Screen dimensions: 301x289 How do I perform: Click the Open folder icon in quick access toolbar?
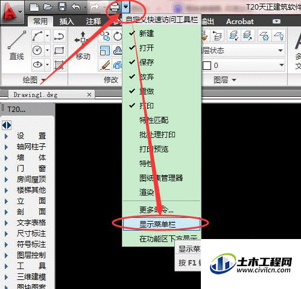click(x=48, y=7)
